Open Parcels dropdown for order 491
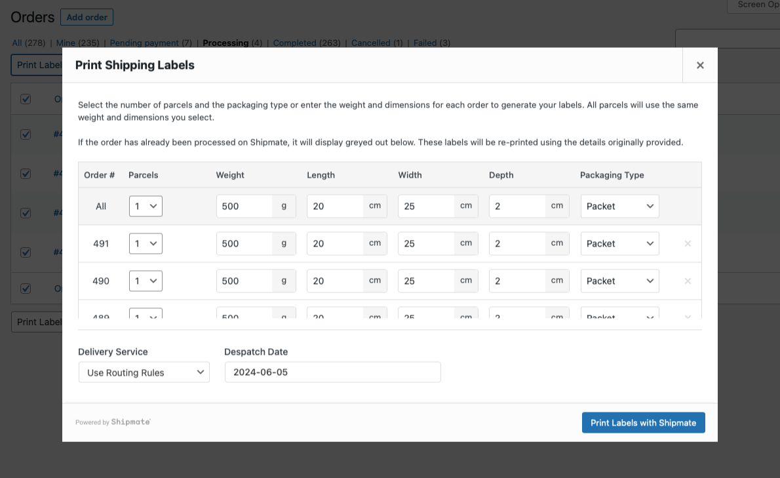 click(x=146, y=244)
